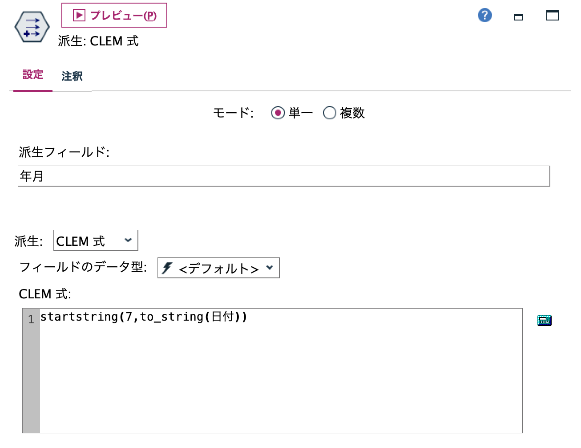This screenshot has width=581, height=448.
Task: Click the chevron on the CLEM 式 selector
Action: 129,240
